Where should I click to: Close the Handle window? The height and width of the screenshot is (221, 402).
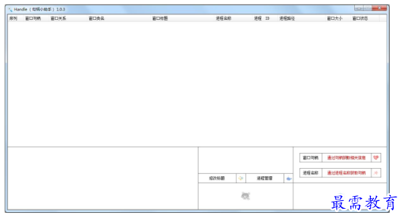[379, 8]
